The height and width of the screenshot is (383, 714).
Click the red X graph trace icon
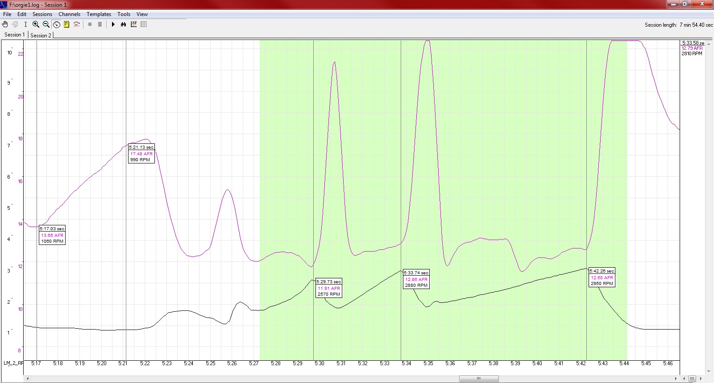click(x=77, y=24)
